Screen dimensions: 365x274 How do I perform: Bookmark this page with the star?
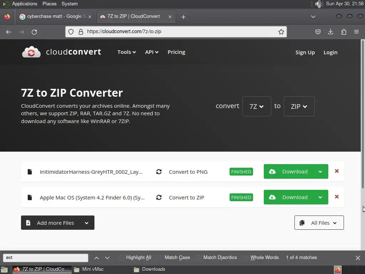tap(281, 32)
